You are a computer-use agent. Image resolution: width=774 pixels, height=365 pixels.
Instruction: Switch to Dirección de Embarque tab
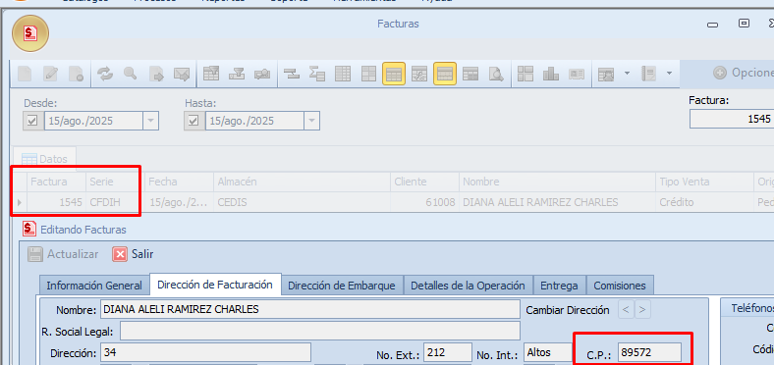click(x=342, y=286)
